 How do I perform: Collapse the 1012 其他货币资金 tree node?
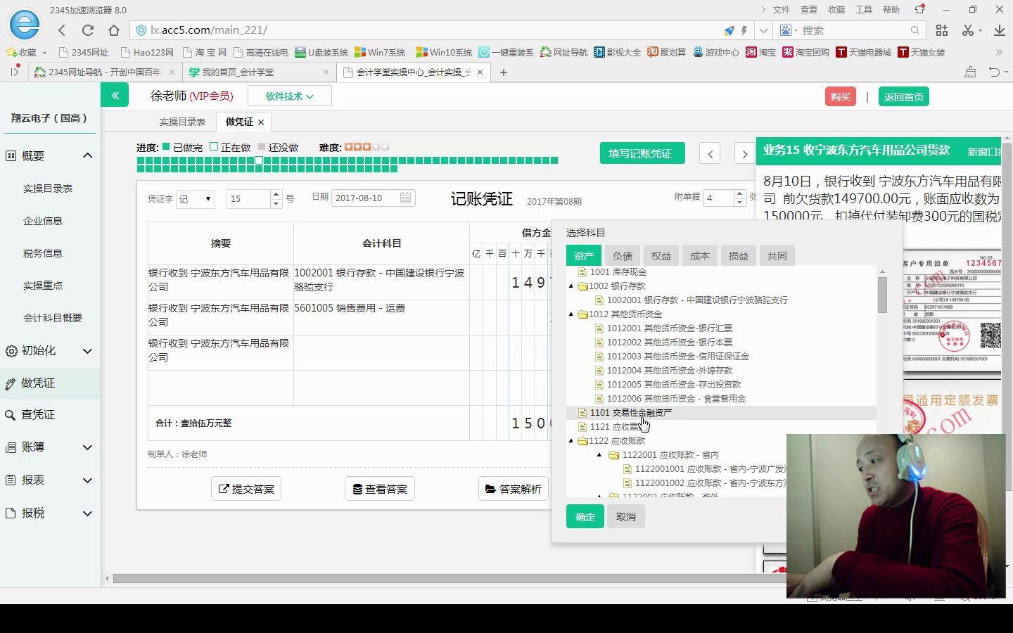pos(571,314)
